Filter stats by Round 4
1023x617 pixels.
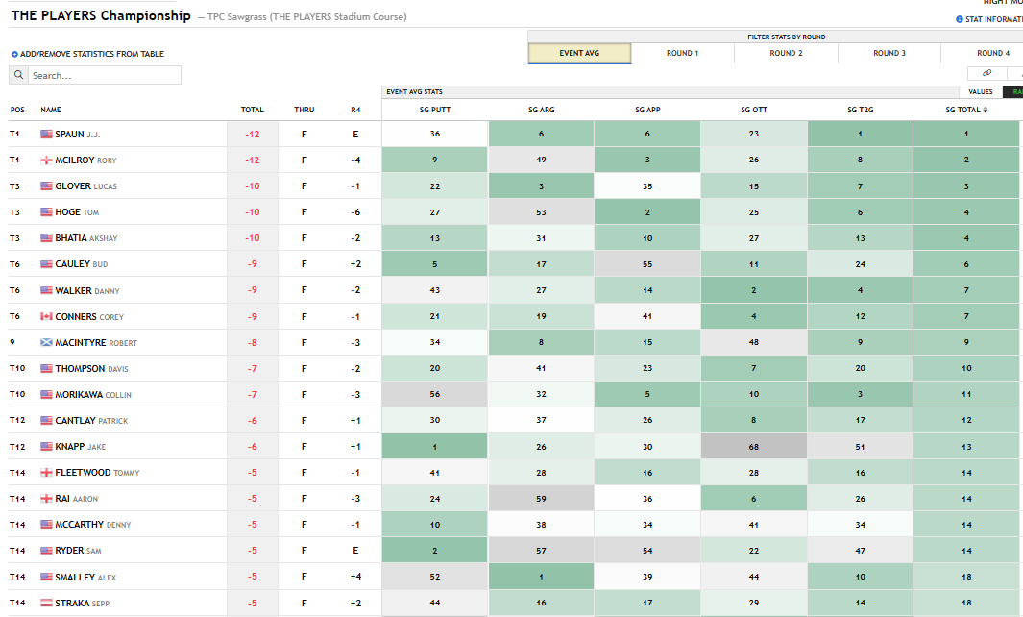[x=993, y=54]
